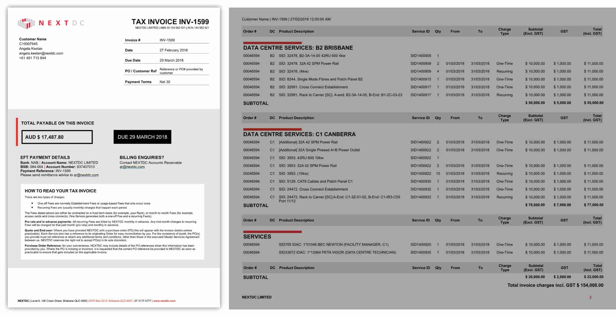Screen dimensions: 616x315
Task: Click the date value 27 February 2018
Action: (x=173, y=50)
